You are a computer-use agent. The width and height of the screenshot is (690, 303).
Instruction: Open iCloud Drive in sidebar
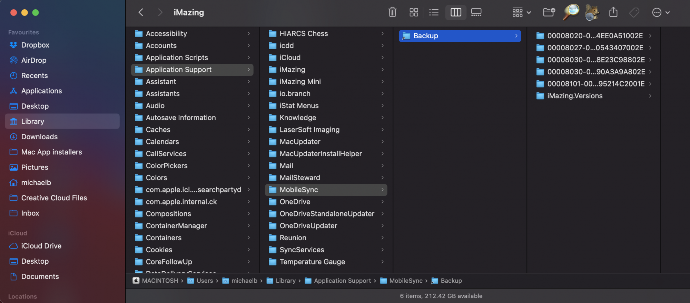pyautogui.click(x=62, y=246)
